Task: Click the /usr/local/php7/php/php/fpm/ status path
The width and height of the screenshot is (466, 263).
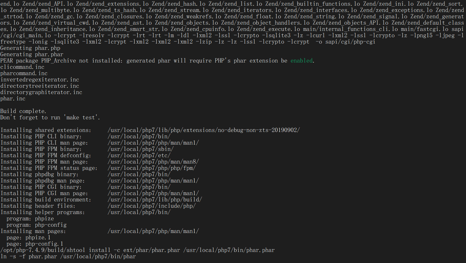Action: [x=152, y=168]
